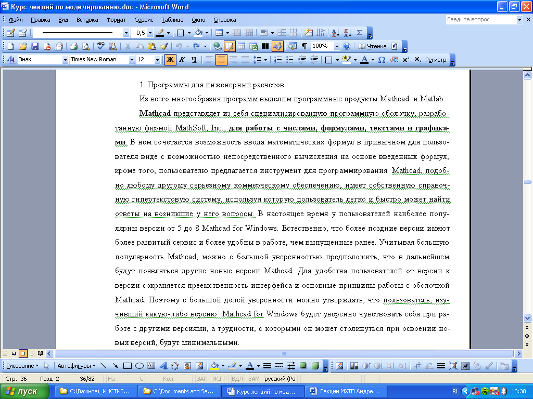Click horizontal scrollbar right arrow
The image size is (533, 399).
[518, 353]
